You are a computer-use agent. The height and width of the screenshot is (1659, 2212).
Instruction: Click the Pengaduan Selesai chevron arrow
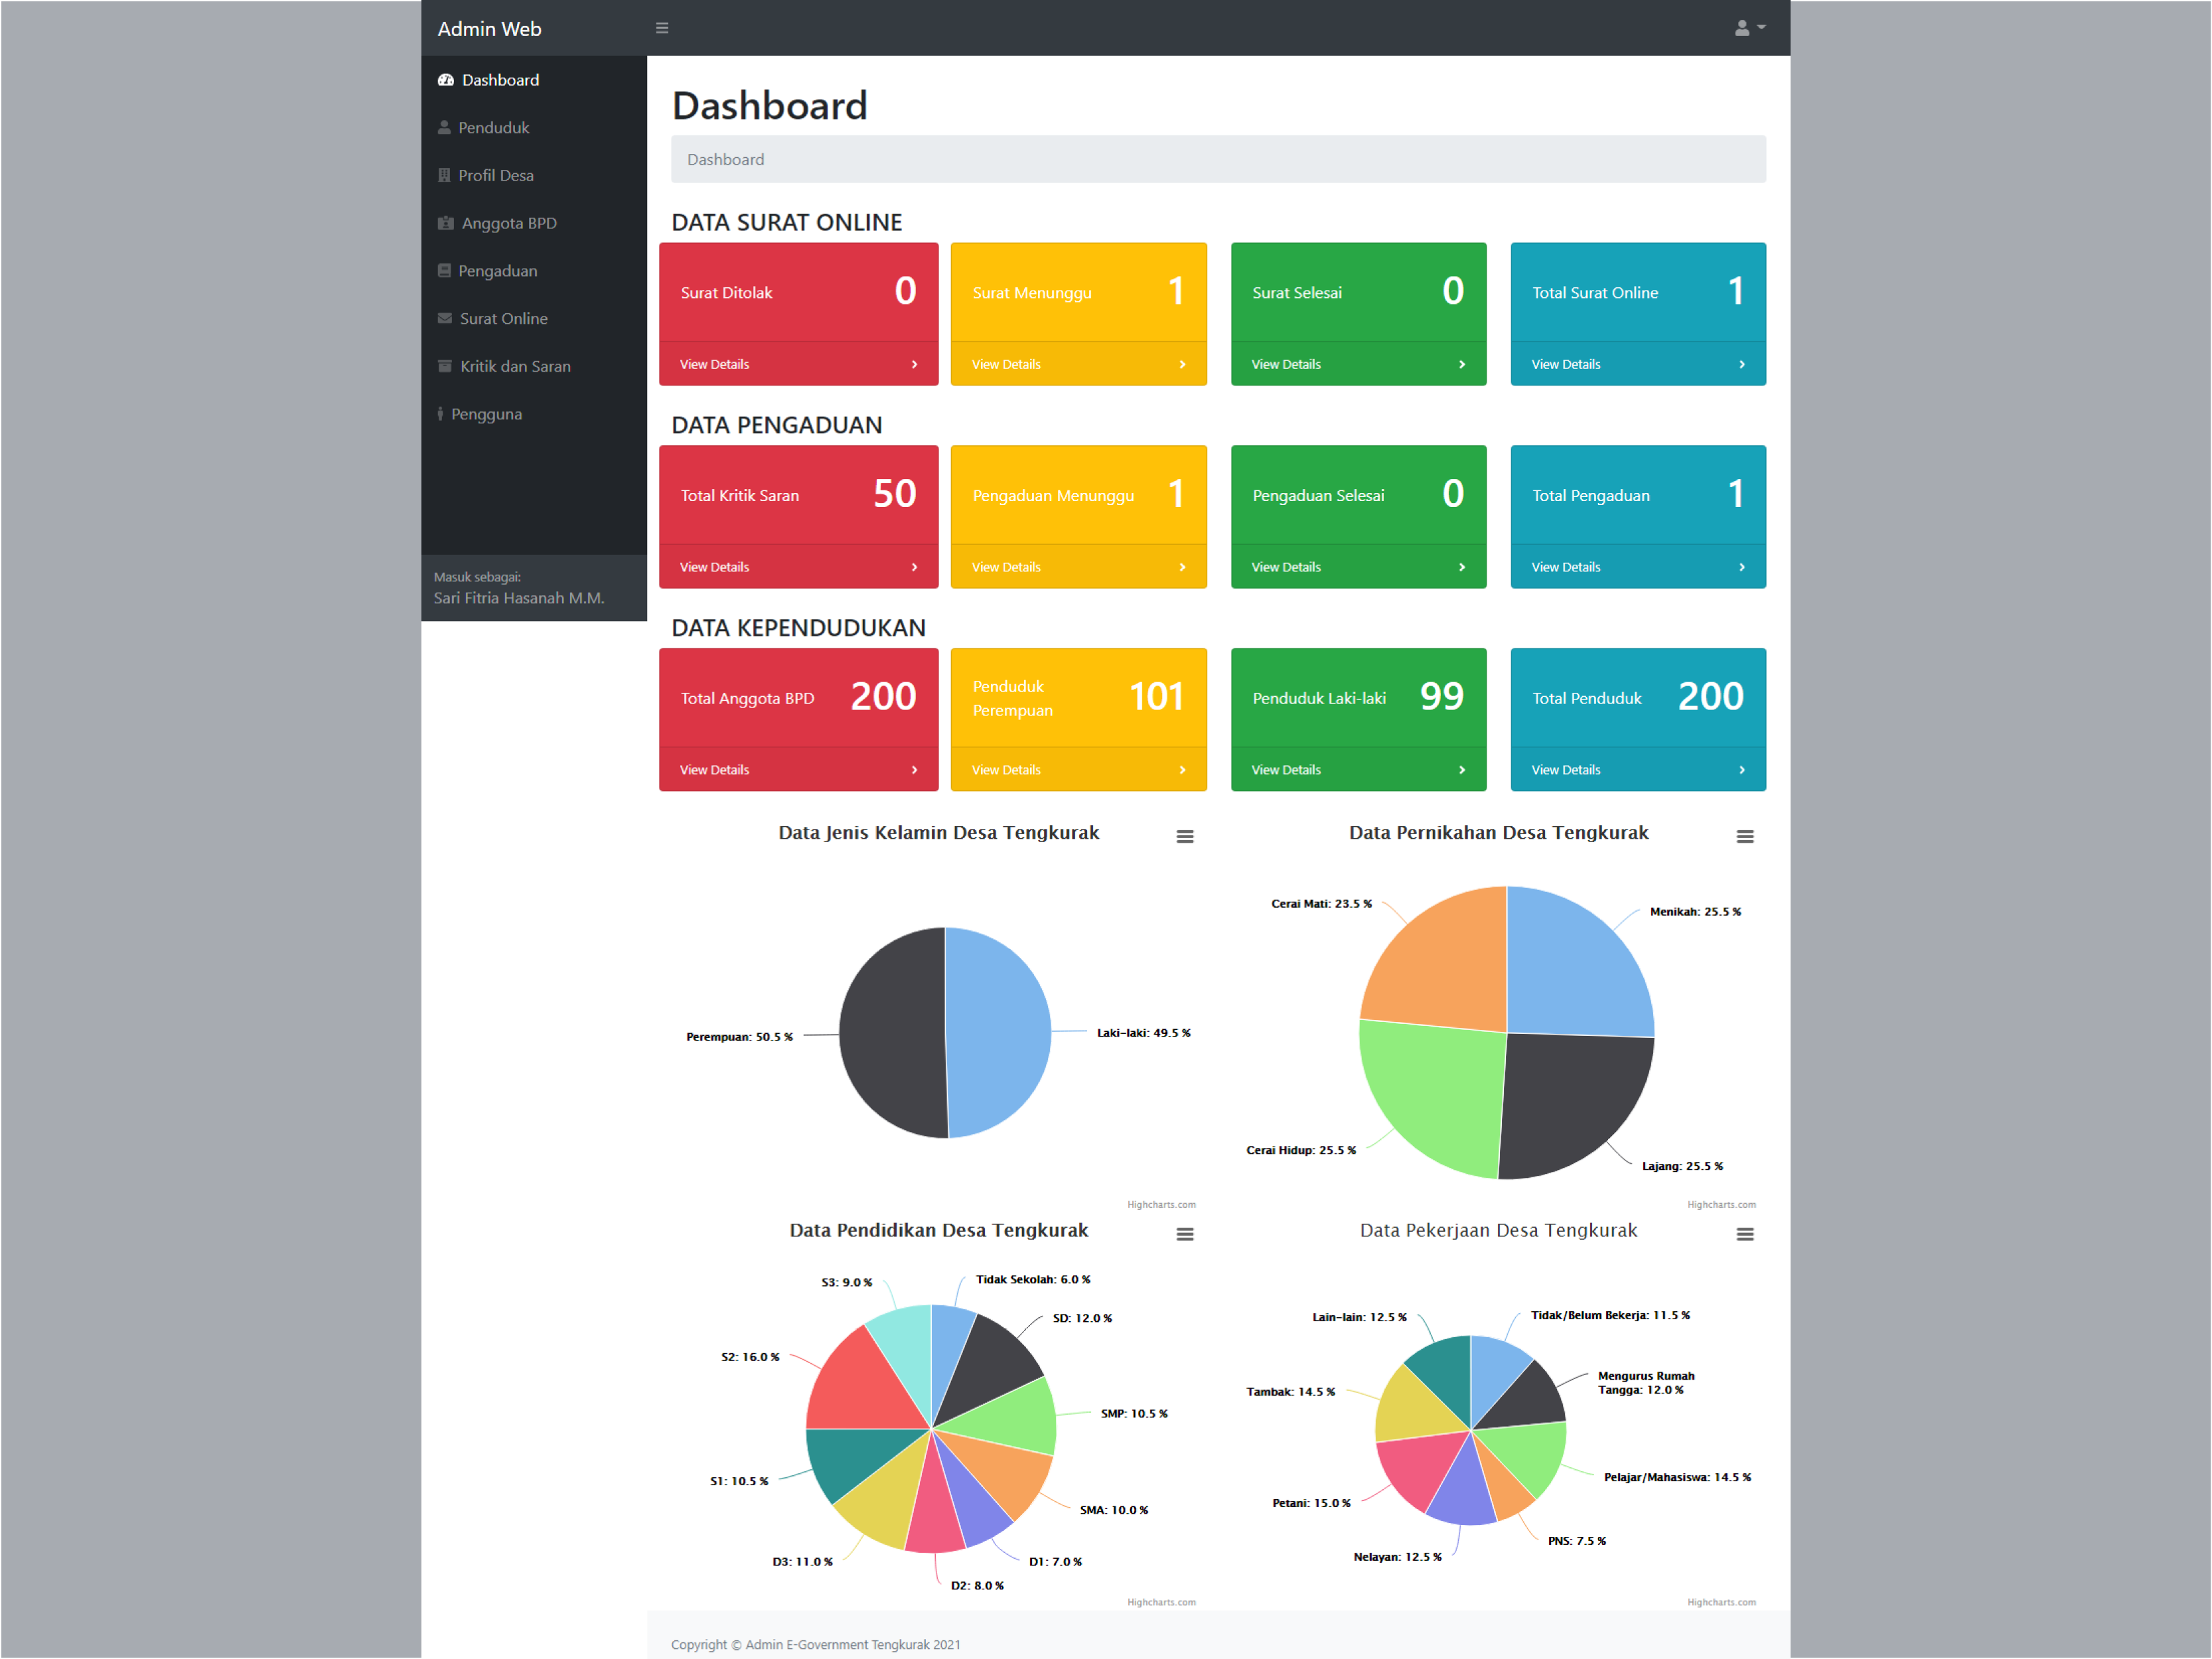coord(1463,568)
